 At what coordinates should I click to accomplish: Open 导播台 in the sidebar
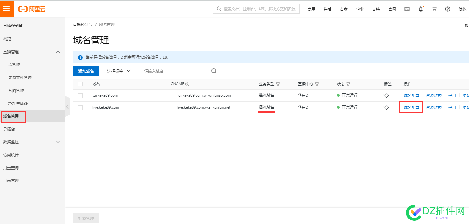pos(9,129)
